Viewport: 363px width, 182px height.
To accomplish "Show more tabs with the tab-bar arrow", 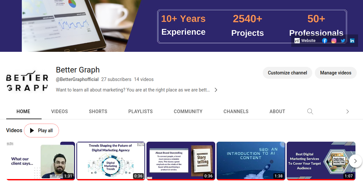I will [x=348, y=111].
